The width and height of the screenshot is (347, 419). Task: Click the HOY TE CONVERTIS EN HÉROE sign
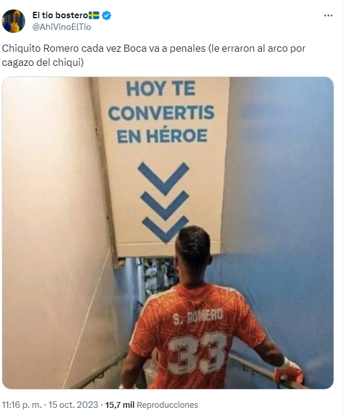[x=161, y=112]
